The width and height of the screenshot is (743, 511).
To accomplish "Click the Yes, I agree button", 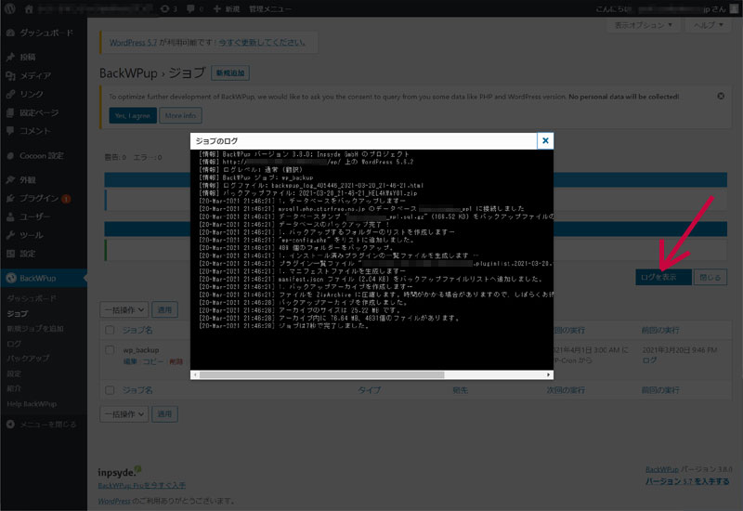I will tap(133, 115).
